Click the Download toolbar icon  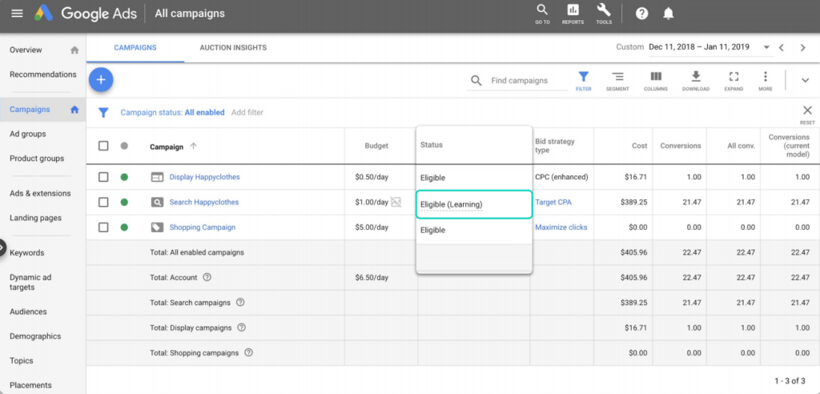(696, 81)
